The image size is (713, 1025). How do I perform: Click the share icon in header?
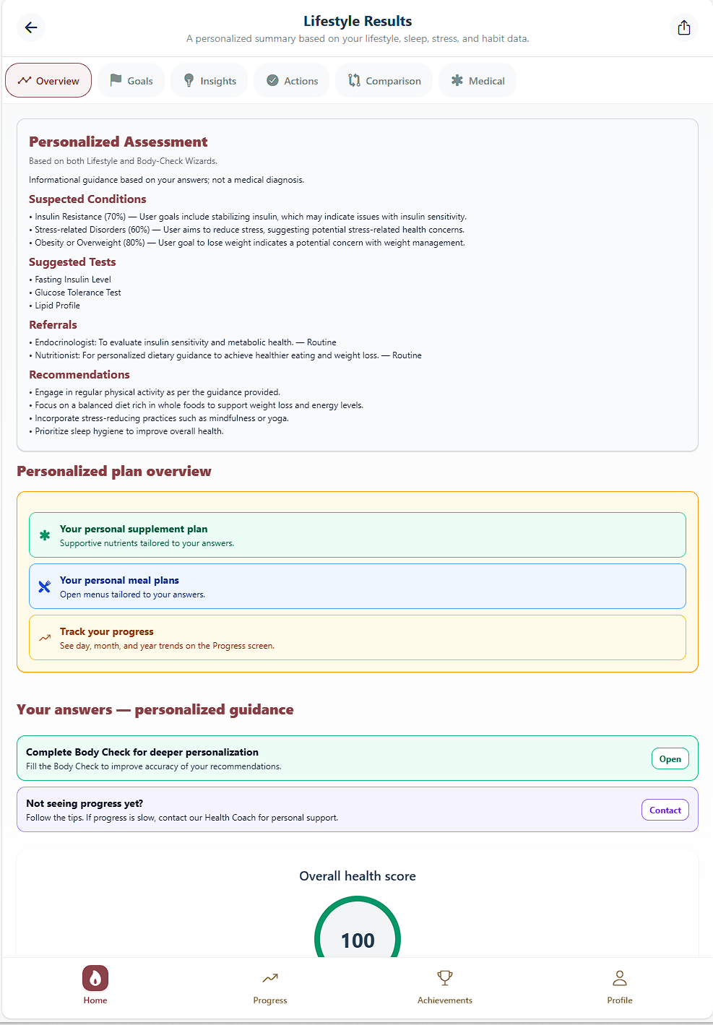pos(684,27)
